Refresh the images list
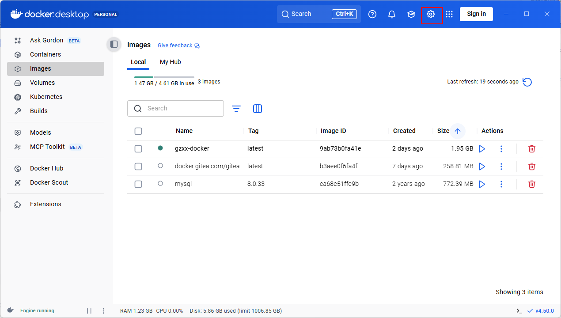 click(x=527, y=82)
